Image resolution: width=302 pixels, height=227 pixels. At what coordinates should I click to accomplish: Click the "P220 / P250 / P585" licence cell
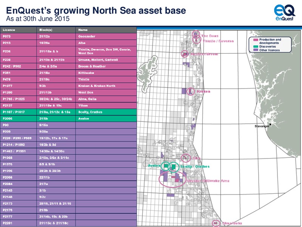tap(18, 138)
